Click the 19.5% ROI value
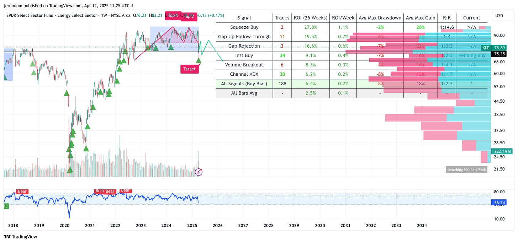This screenshot has height=243, width=518. [310, 37]
